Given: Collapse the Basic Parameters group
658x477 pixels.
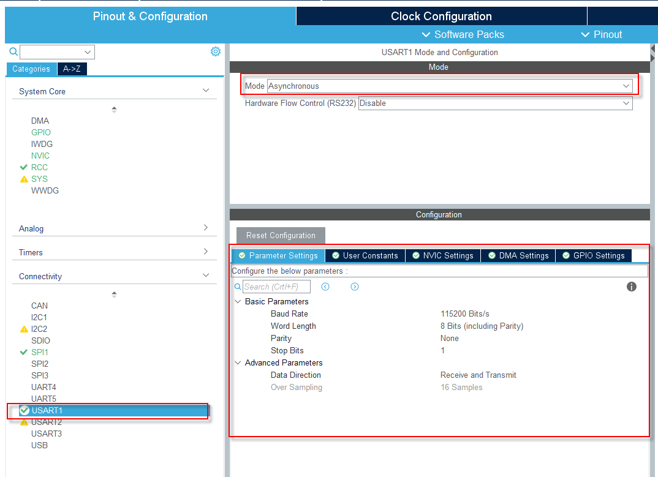Looking at the screenshot, I should click(x=238, y=302).
